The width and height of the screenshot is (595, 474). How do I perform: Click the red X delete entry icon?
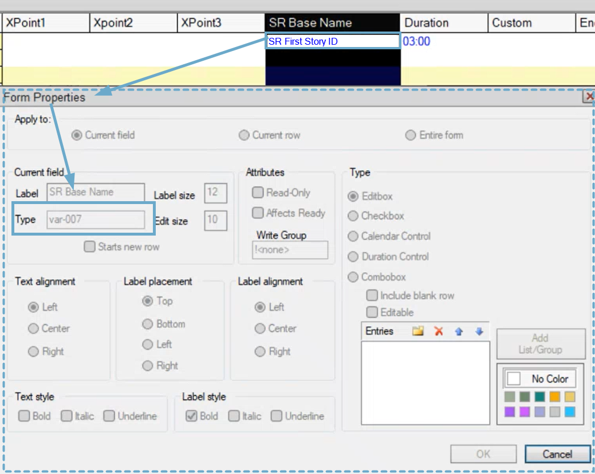click(x=439, y=331)
